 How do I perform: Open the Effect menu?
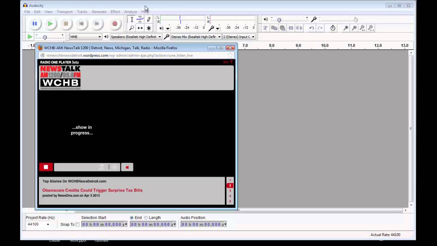point(115,12)
